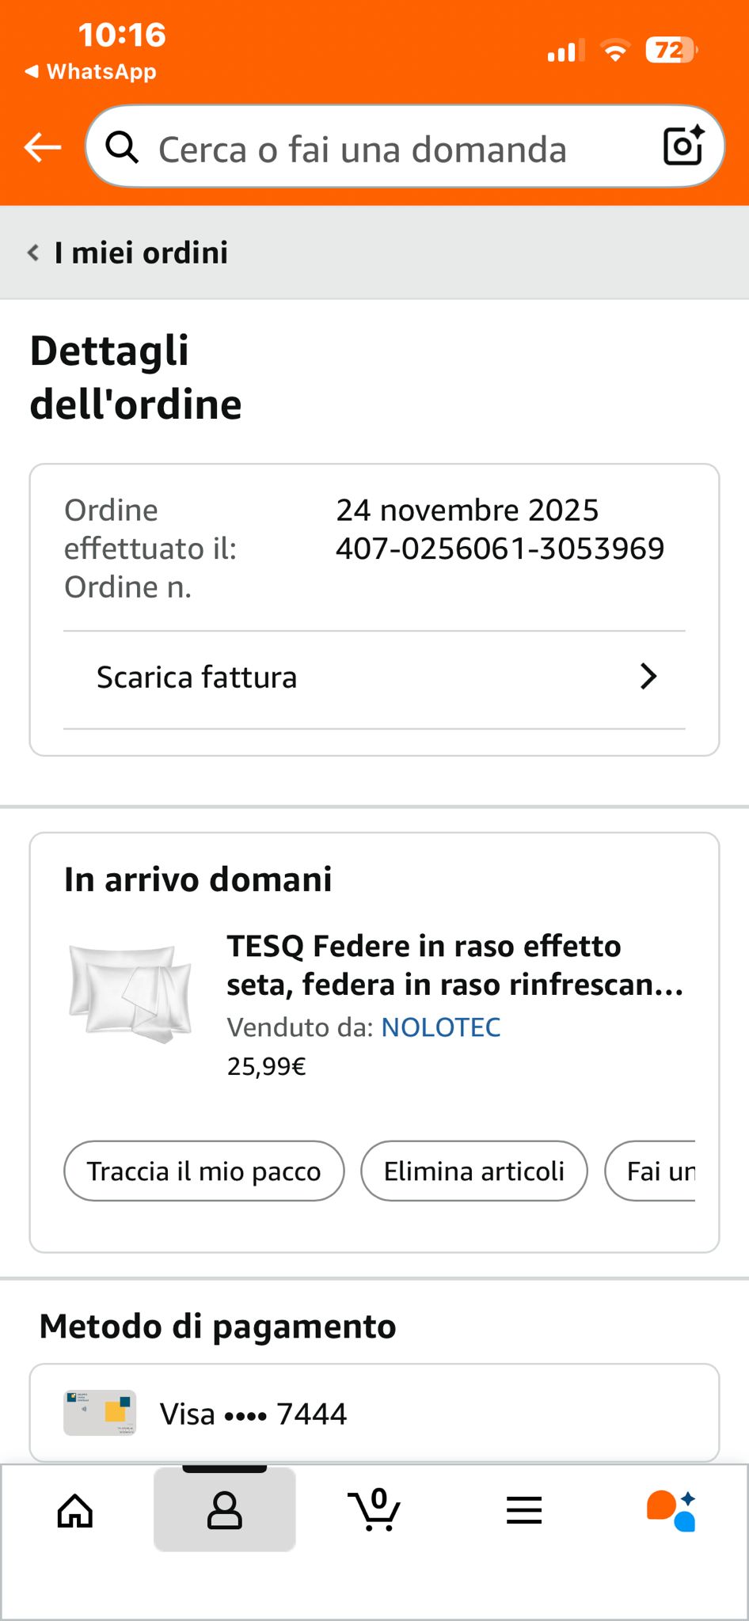Screen dimensions: 749x1621
Task: Tap the chevron beside I miei ordini
Action: point(33,253)
